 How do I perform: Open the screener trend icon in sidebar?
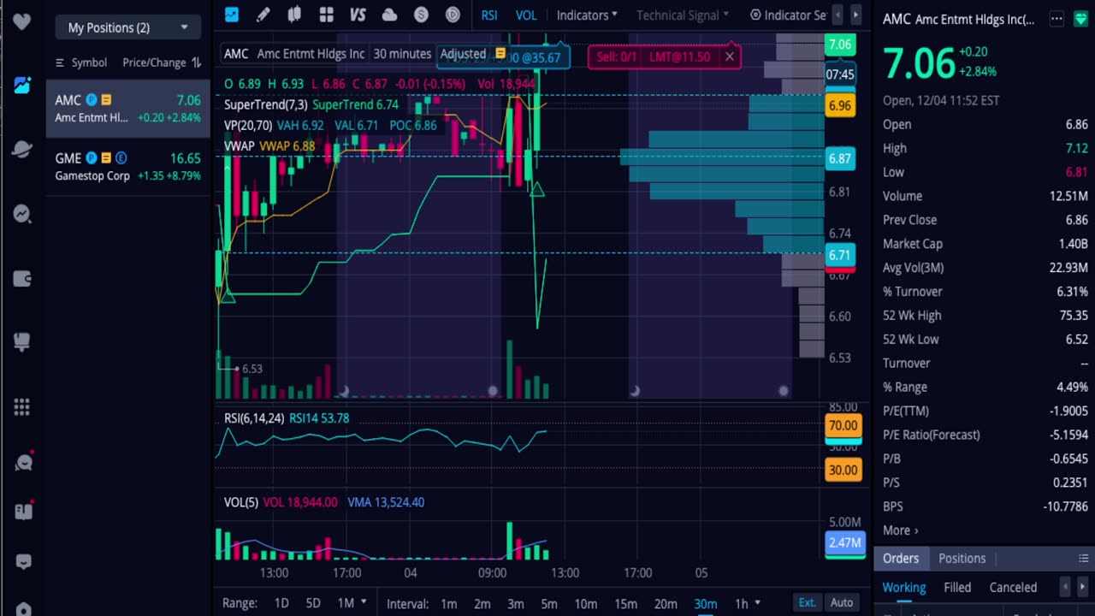(x=22, y=214)
